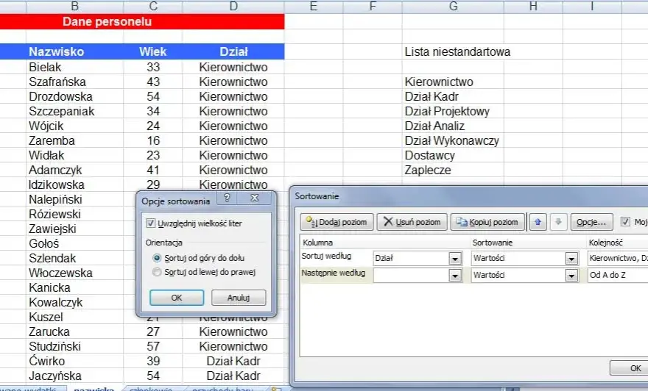Select the cell Bielak
648x391 pixels.
(x=75, y=67)
